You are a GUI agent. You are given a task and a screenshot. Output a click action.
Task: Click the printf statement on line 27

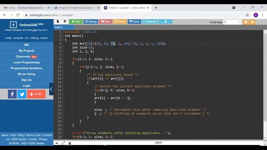click(121, 133)
